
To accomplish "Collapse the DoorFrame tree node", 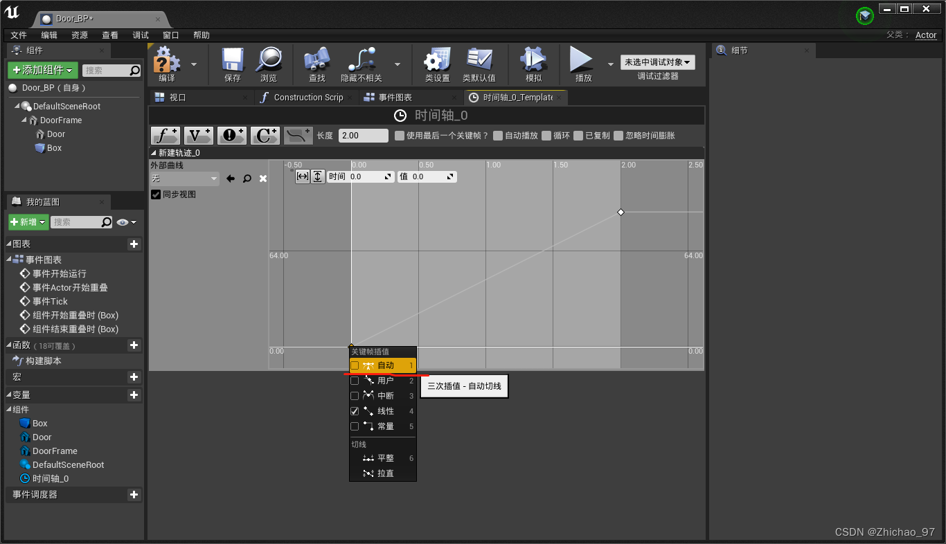I will (x=25, y=120).
